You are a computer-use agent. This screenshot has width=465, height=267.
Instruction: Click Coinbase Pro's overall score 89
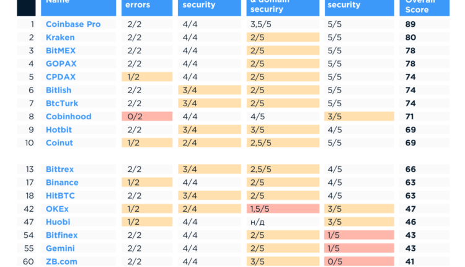coord(410,24)
